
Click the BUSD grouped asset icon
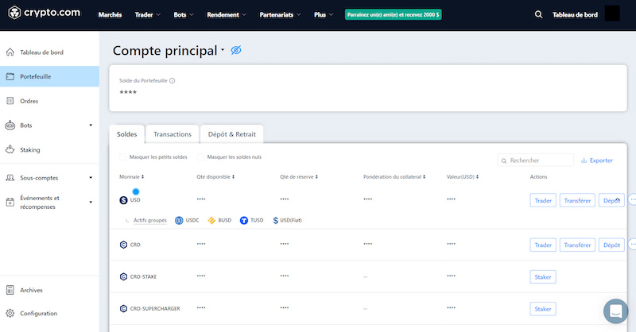[x=211, y=220]
